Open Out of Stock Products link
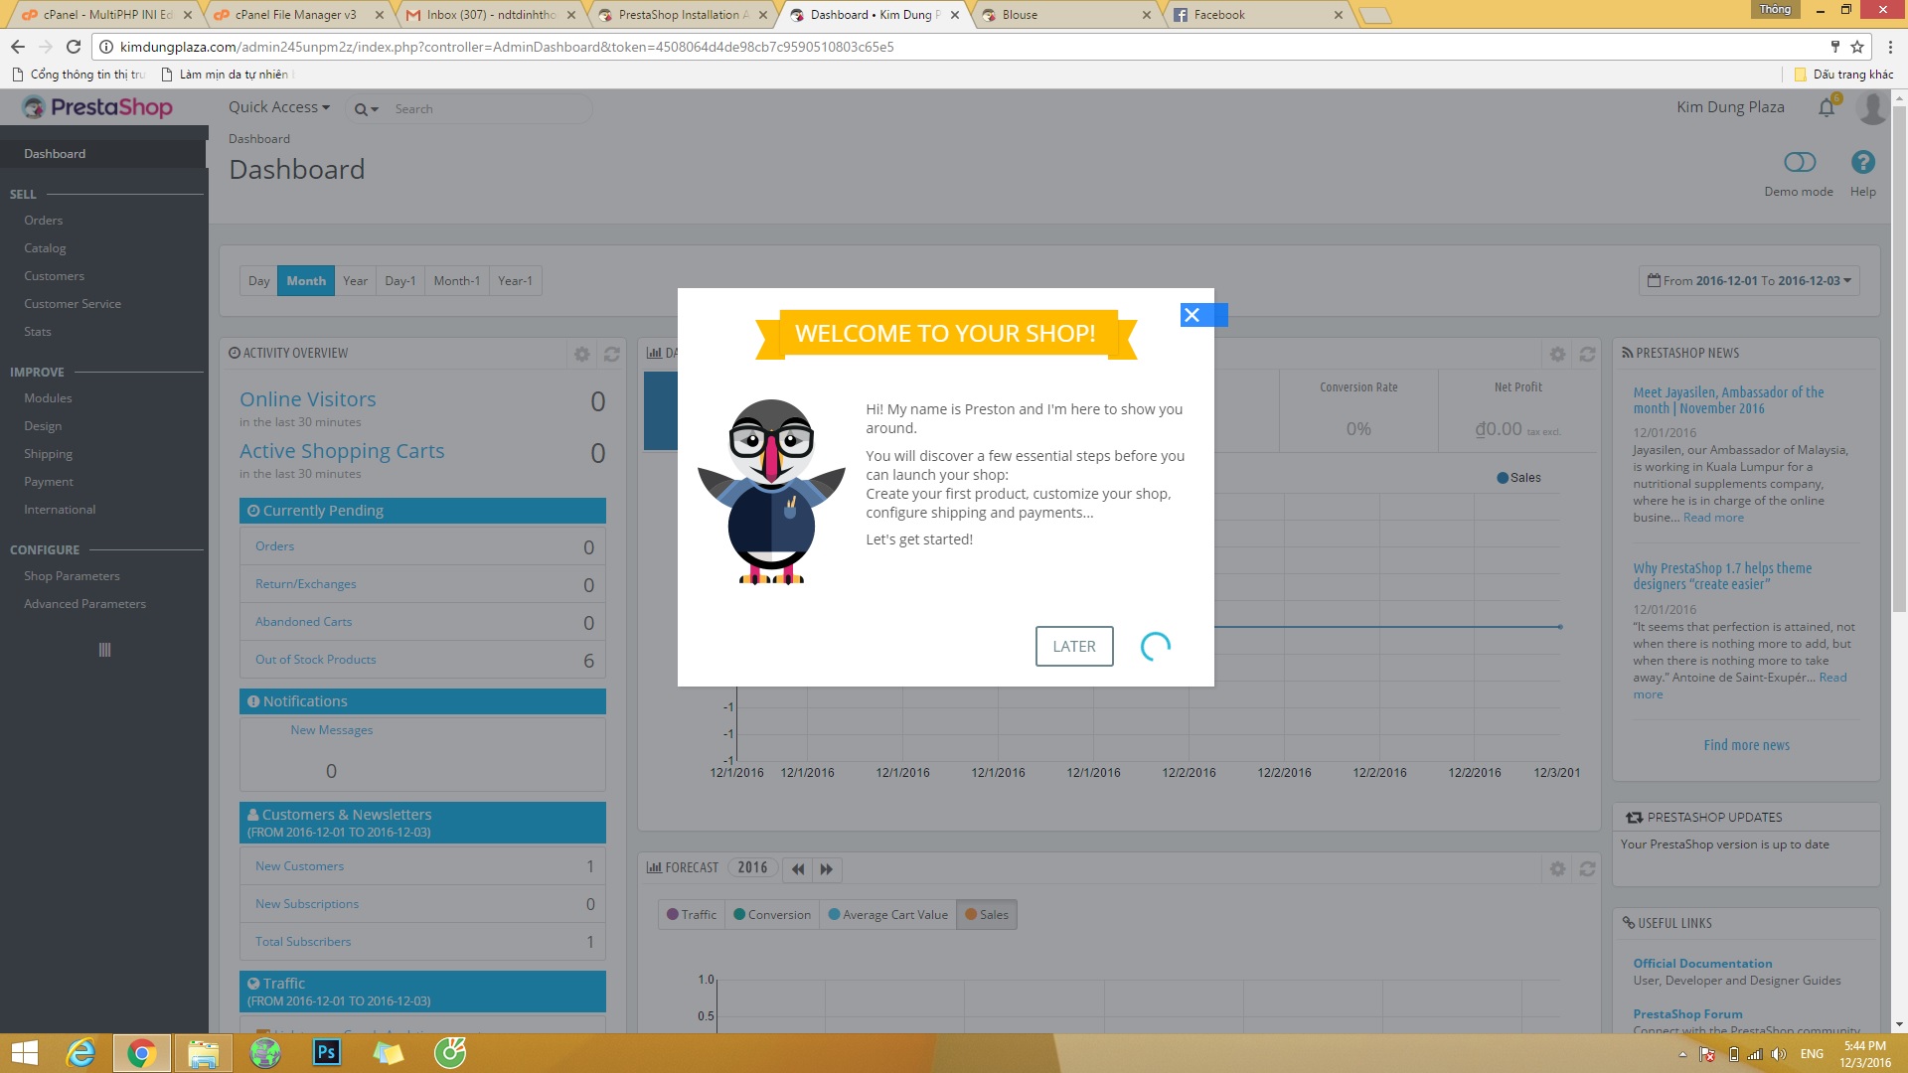Viewport: 1908px width, 1073px height. (x=315, y=660)
